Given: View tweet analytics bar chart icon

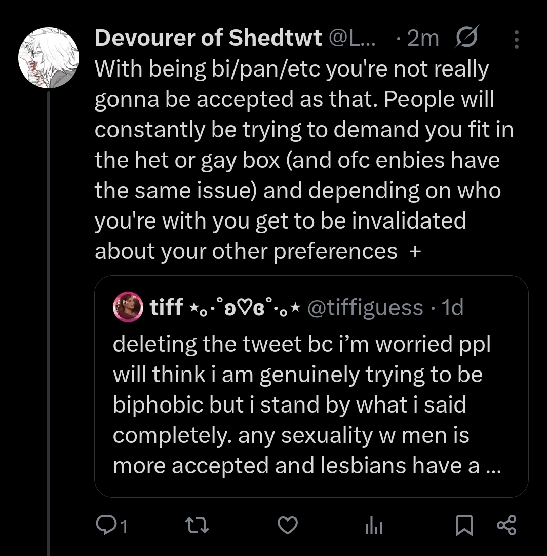Looking at the screenshot, I should point(373,526).
